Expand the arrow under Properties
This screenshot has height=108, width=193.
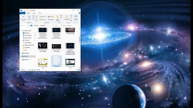click(x=67, y=20)
